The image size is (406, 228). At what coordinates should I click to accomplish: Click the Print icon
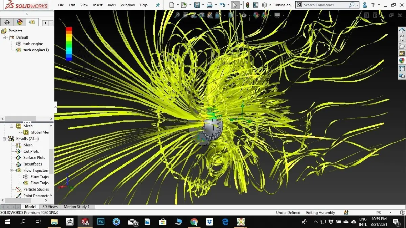(x=209, y=5)
